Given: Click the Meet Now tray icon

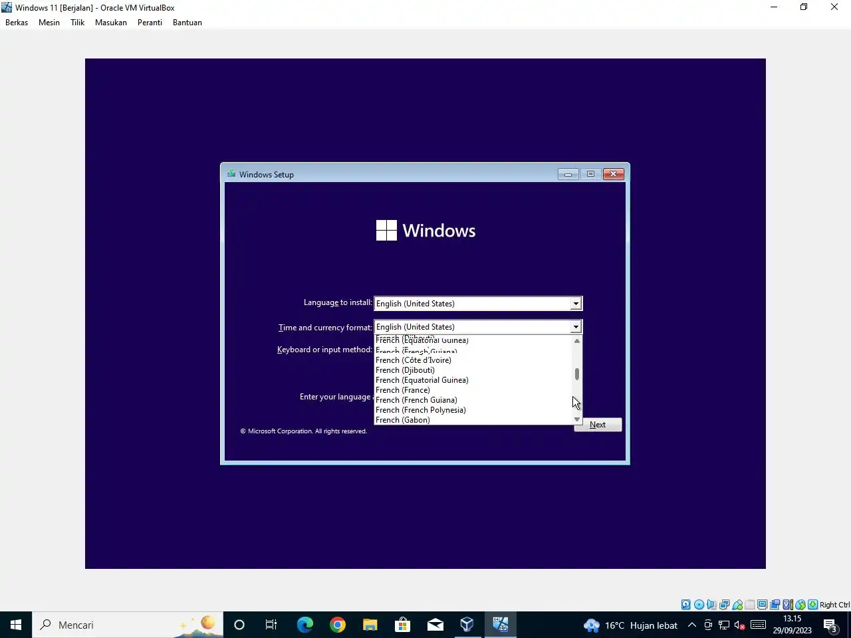Looking at the screenshot, I should tap(708, 625).
